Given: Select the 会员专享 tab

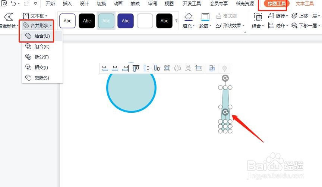Looking at the screenshot, I should [219, 3].
